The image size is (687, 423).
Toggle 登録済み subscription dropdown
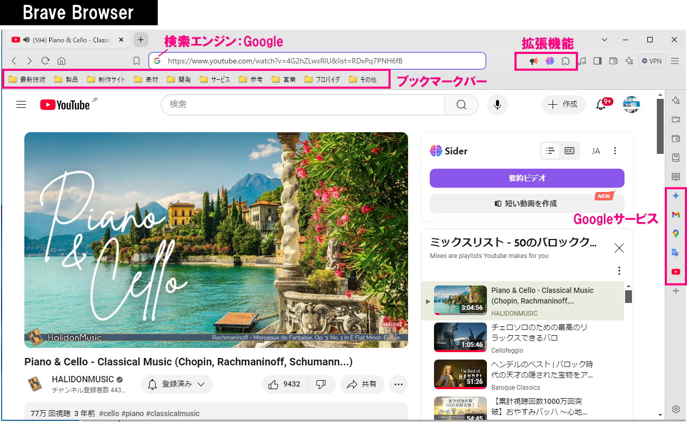point(177,384)
